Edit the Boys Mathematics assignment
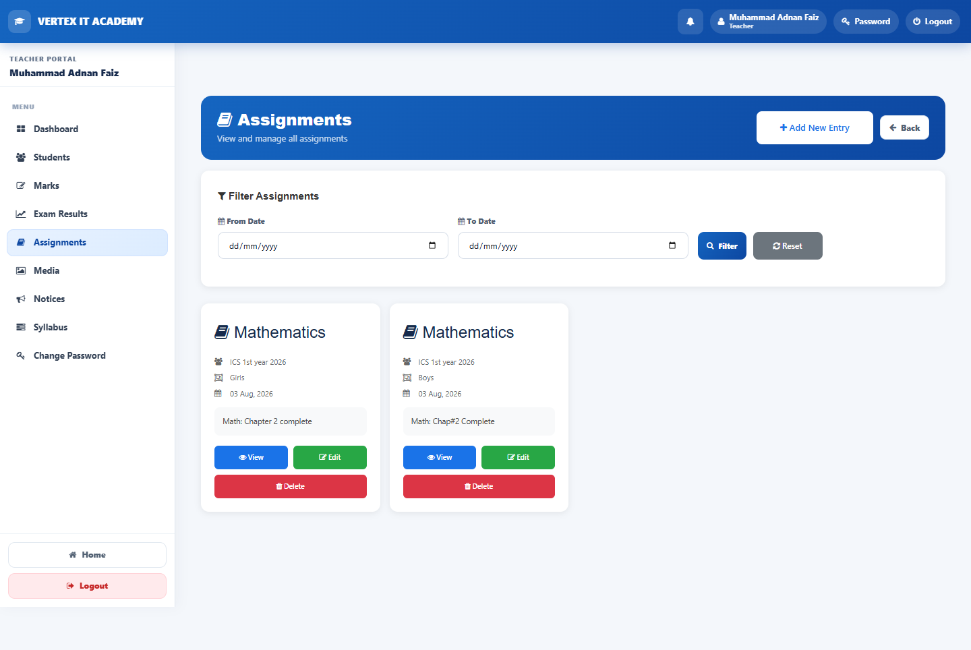This screenshot has width=971, height=650. tap(518, 457)
